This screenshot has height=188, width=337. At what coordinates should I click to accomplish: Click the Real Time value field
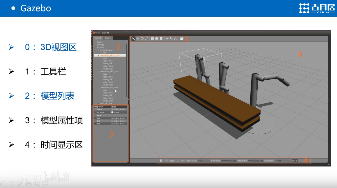pyautogui.click(x=256, y=161)
